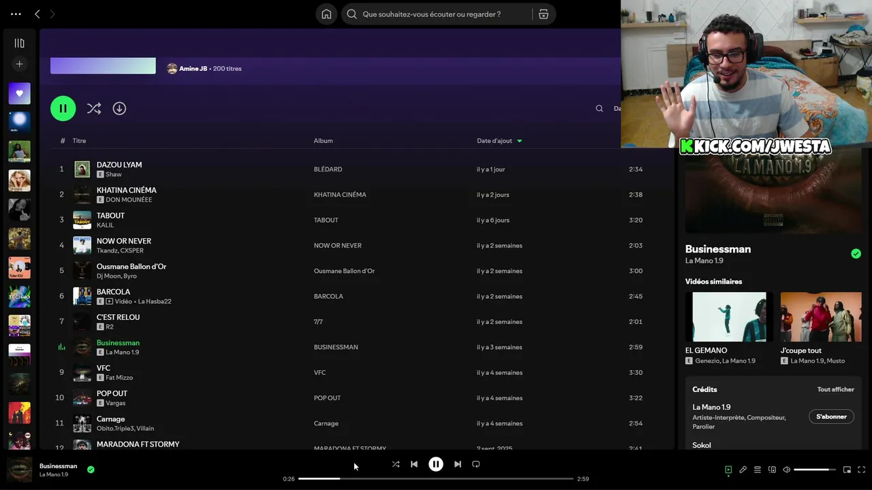Click Tout afficher in Crédits
This screenshot has height=490, width=872.
pos(835,390)
